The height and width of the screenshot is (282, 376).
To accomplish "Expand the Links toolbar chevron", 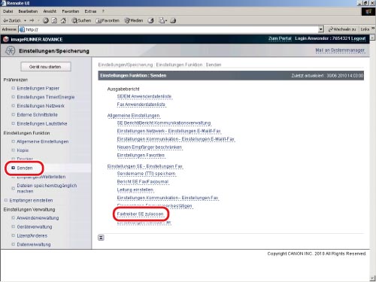I will [x=373, y=29].
